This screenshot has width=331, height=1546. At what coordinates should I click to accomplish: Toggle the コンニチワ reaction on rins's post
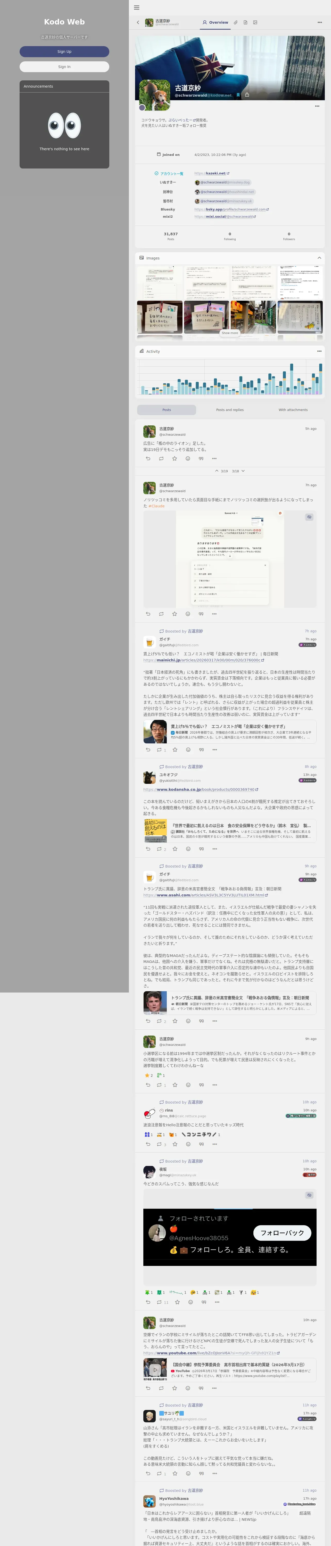pyautogui.click(x=201, y=1134)
